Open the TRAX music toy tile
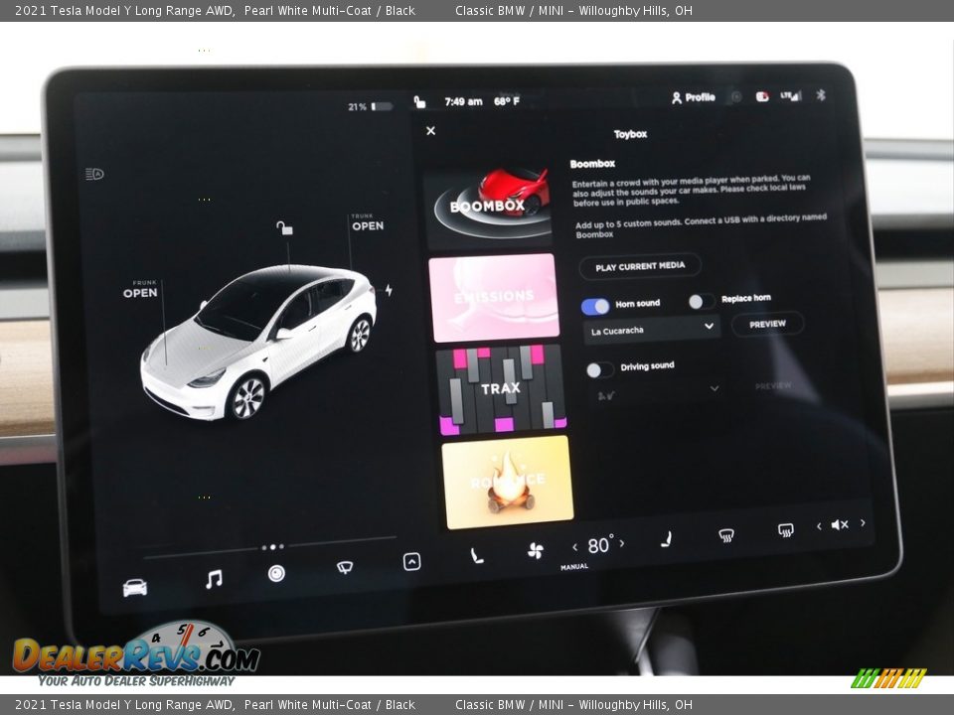This screenshot has width=954, height=715. coord(501,389)
